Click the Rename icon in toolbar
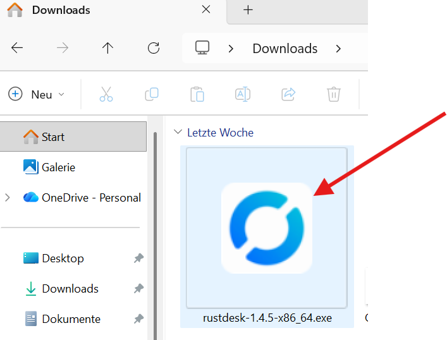The width and height of the screenshot is (447, 340). point(243,95)
